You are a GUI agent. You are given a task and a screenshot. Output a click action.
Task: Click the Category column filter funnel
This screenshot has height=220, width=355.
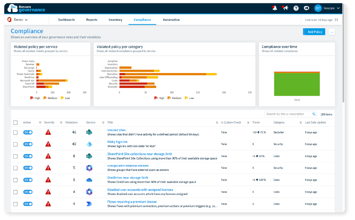pyautogui.click(x=301, y=123)
